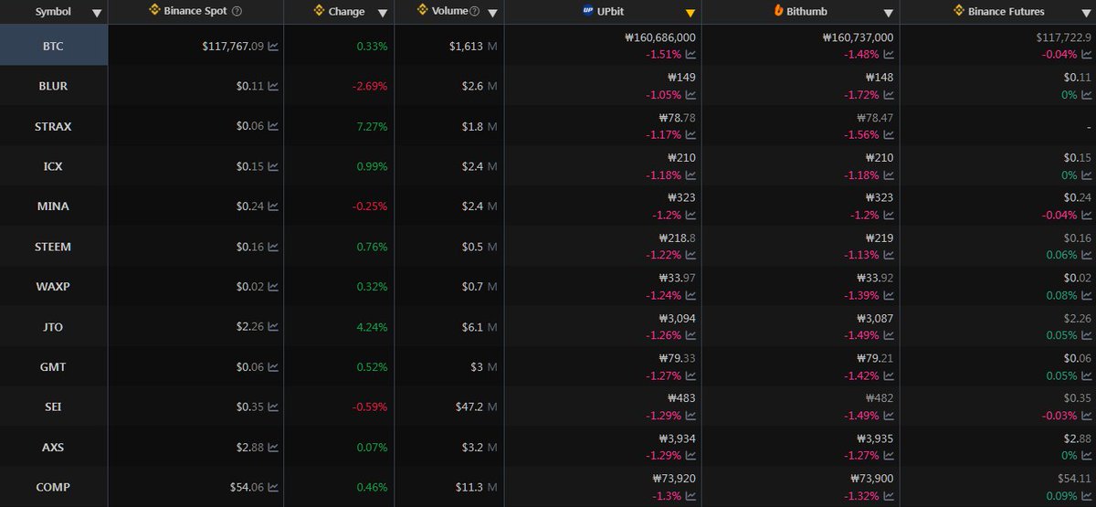Open WAXP Binance Futures chart icon
1096x507 pixels.
coord(1085,295)
